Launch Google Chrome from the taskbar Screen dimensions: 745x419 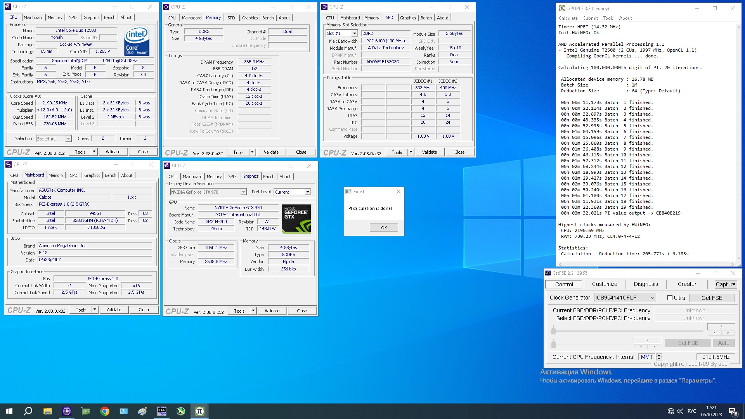105,411
